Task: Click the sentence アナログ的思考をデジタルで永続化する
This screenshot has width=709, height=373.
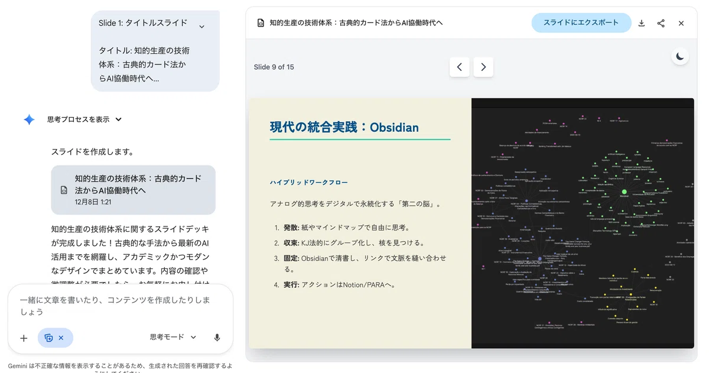Action: coord(355,204)
